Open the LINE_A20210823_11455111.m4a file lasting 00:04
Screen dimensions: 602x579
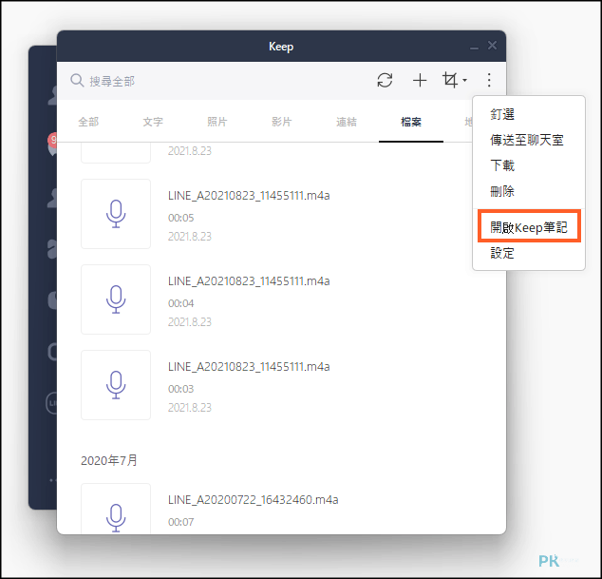(x=249, y=281)
